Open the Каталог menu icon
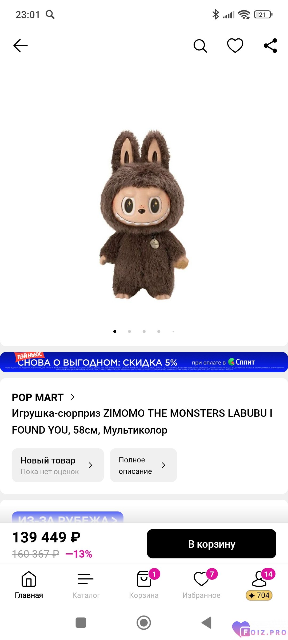The height and width of the screenshot is (640, 288). point(86,579)
